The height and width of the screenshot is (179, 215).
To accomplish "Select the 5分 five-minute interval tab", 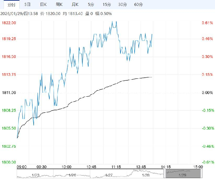I will coord(91,5).
